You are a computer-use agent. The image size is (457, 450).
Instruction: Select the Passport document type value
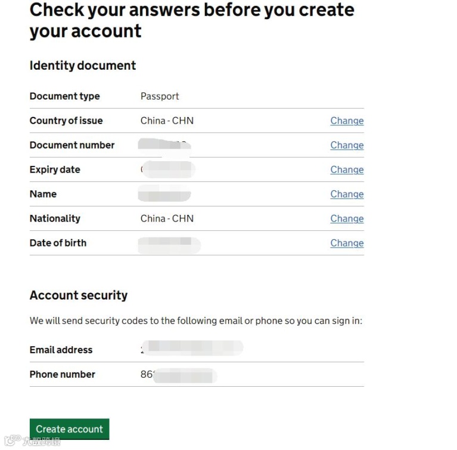click(x=160, y=96)
